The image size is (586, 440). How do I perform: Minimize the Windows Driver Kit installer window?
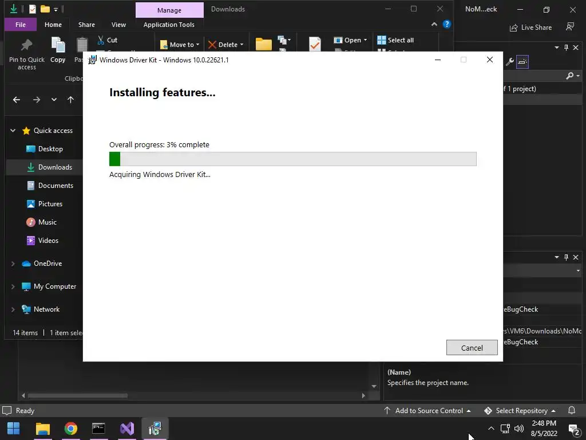tap(438, 60)
